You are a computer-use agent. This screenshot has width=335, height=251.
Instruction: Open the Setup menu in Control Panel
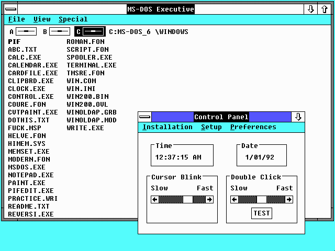pos(211,127)
